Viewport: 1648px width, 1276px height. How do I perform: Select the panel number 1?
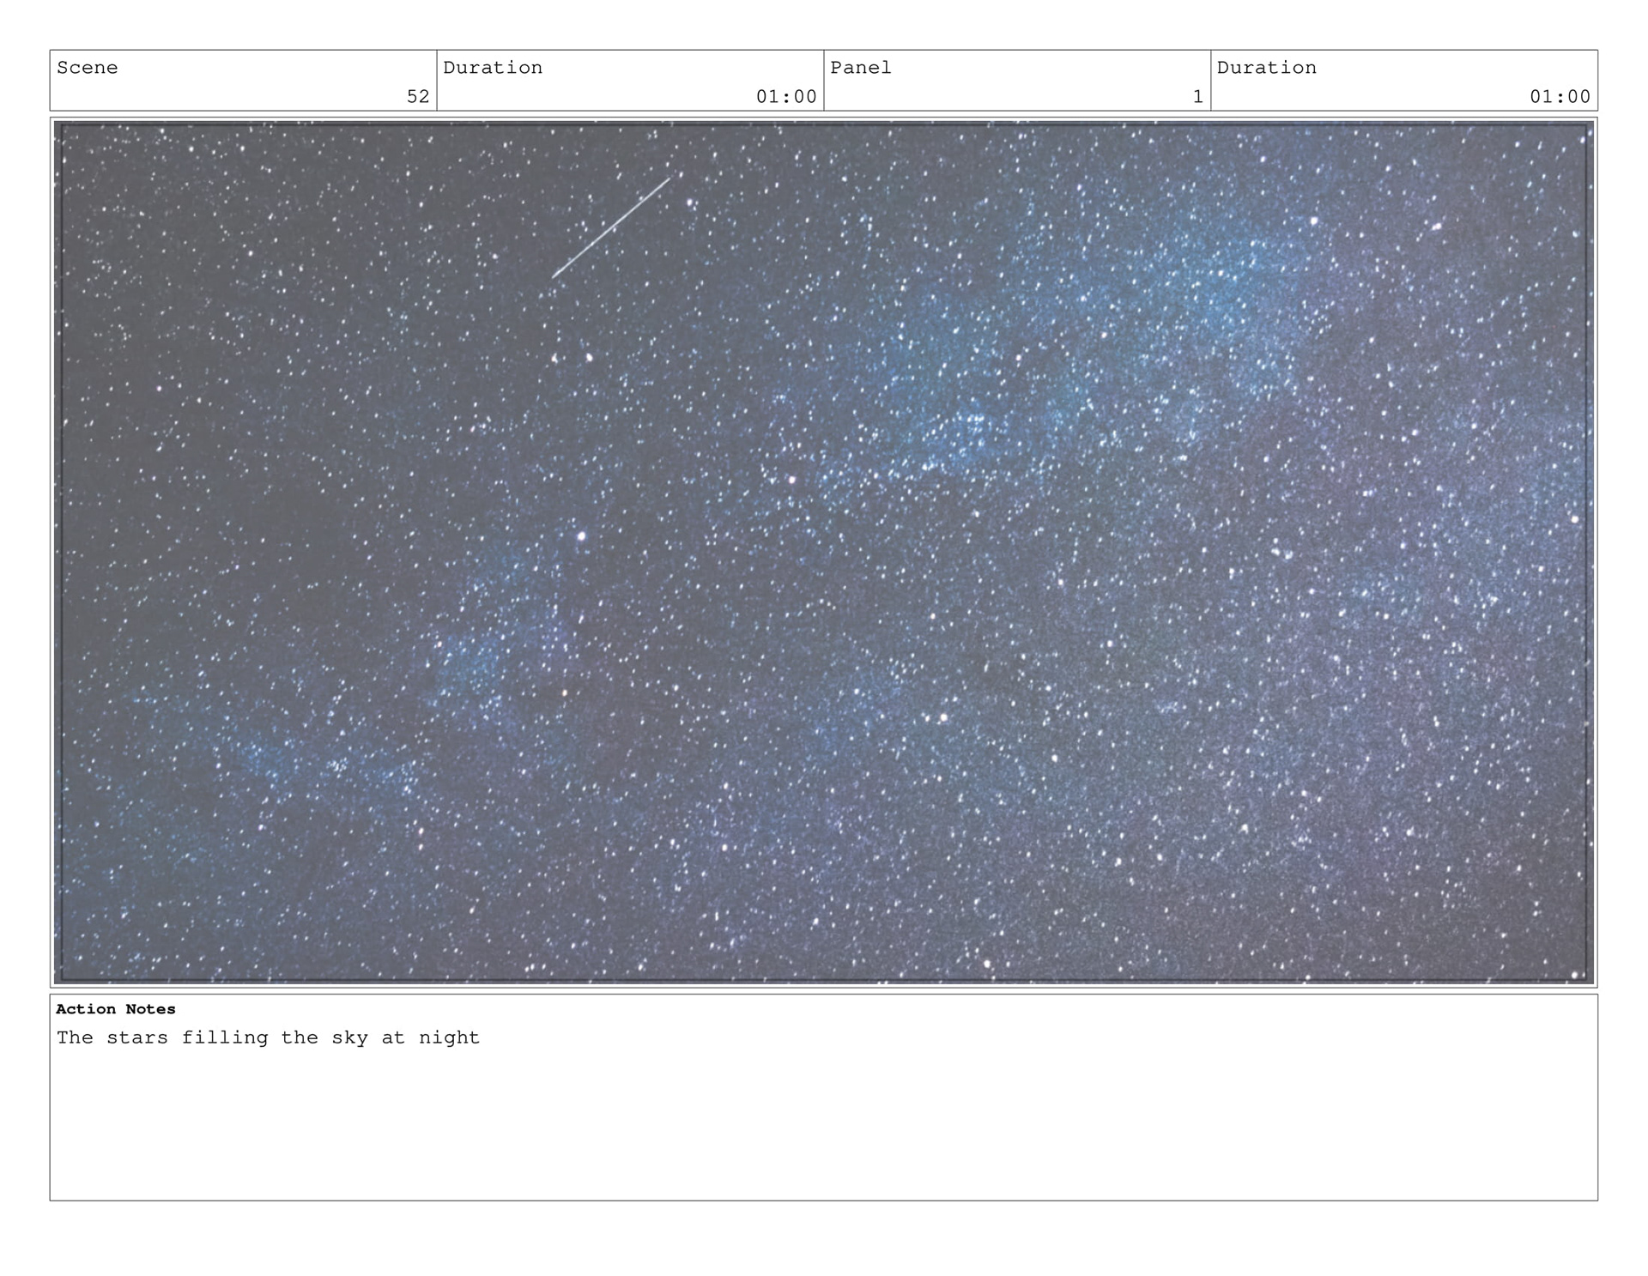tap(1197, 97)
